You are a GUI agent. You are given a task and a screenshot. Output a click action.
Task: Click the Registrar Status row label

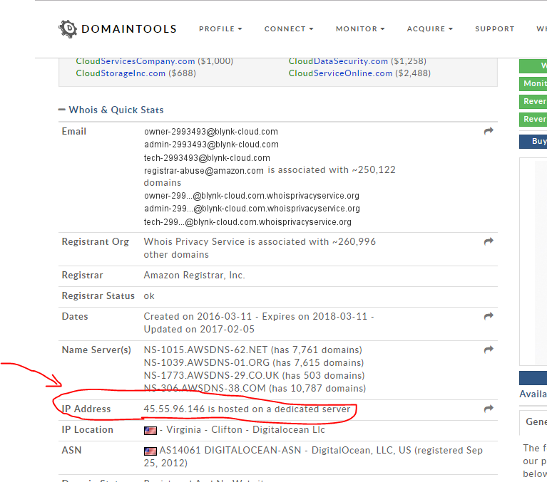pos(98,295)
